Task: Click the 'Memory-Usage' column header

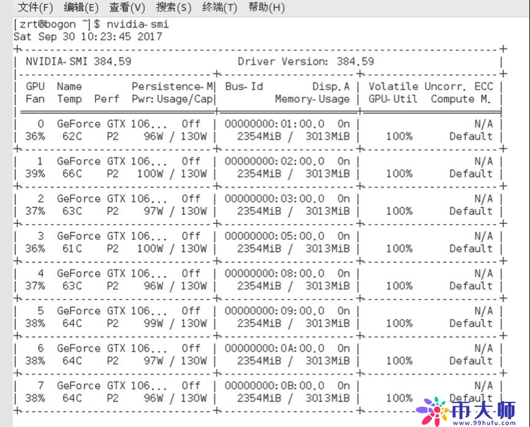Action: 312,99
